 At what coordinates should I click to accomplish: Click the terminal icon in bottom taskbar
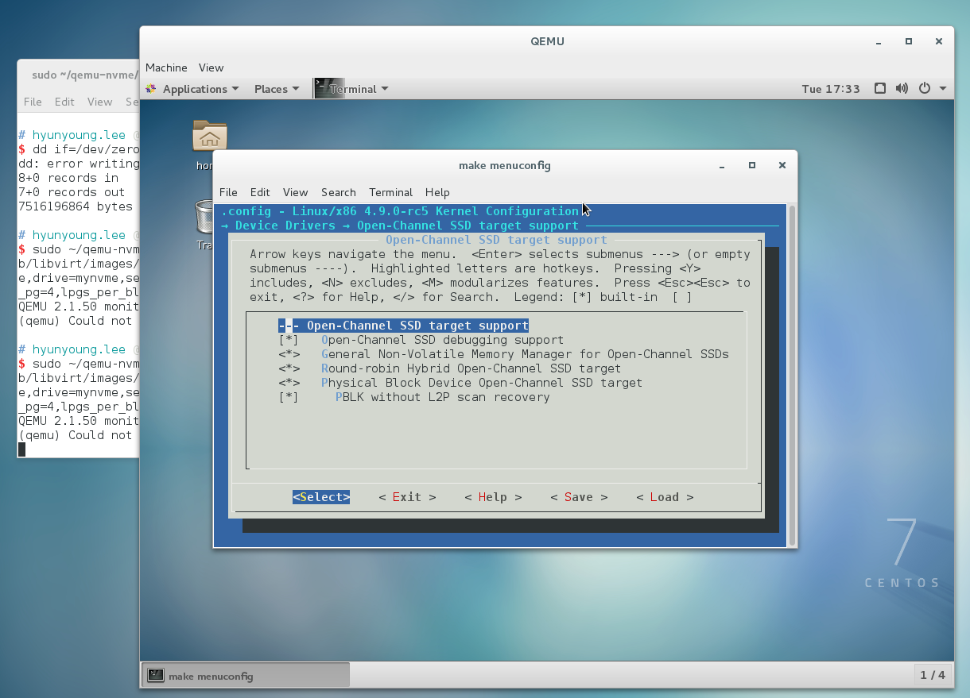156,676
